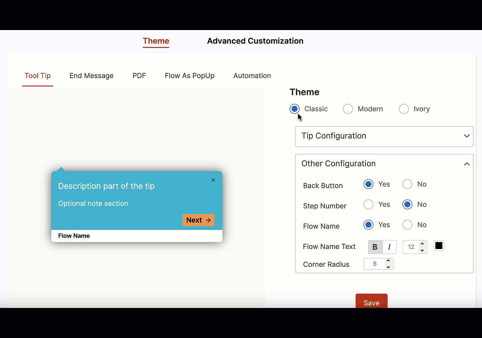Screen dimensions: 482x338
Task: Click Next in the tooltip preview
Action: coord(198,220)
